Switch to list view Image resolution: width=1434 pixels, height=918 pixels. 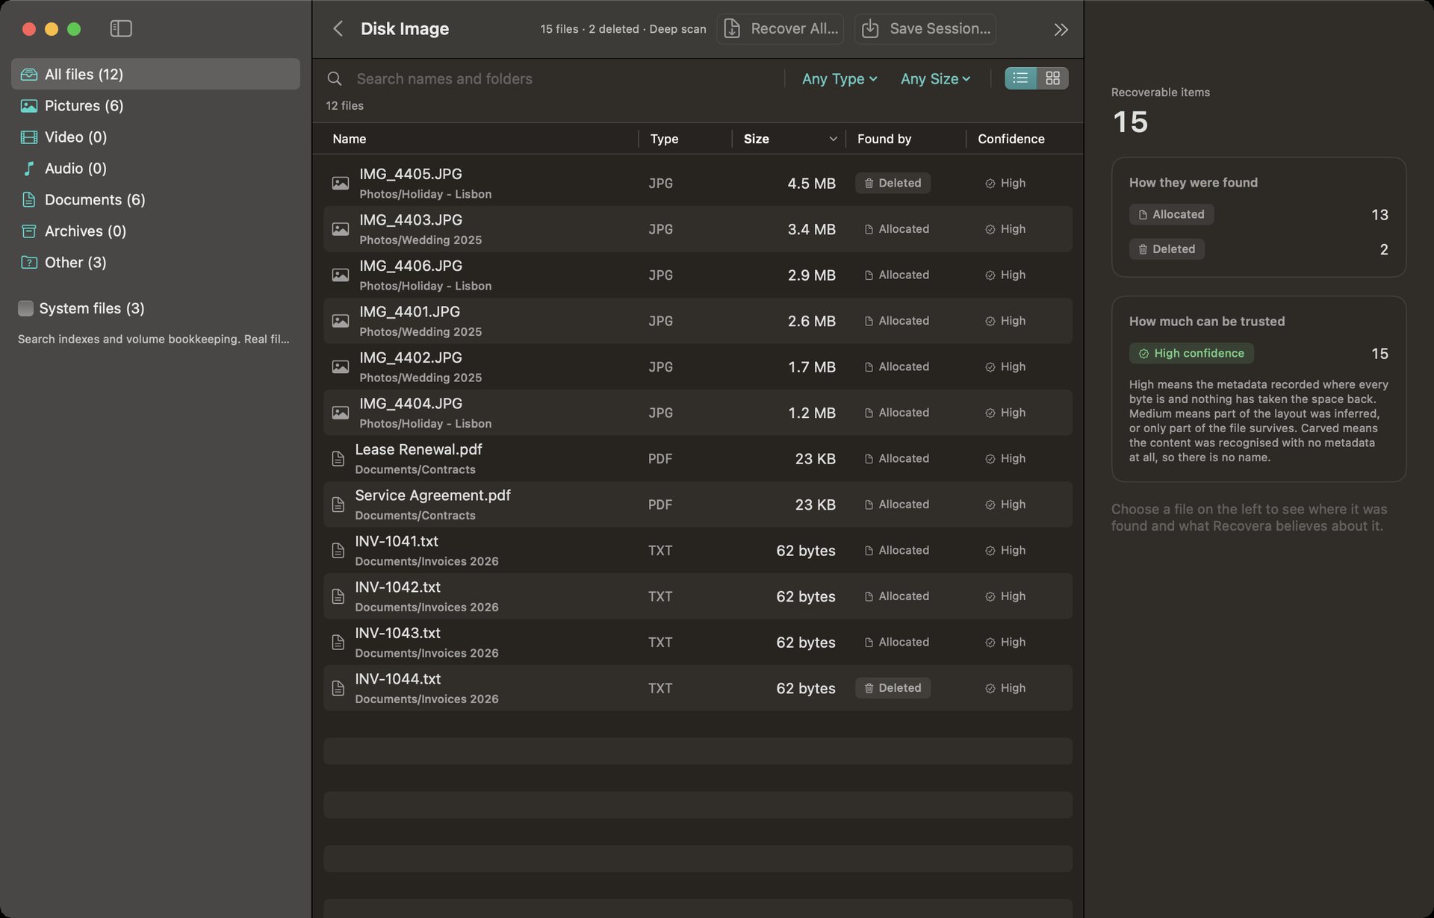(1020, 78)
